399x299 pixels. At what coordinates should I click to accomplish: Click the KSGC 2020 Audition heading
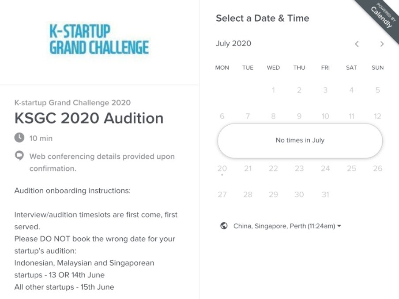(x=89, y=118)
